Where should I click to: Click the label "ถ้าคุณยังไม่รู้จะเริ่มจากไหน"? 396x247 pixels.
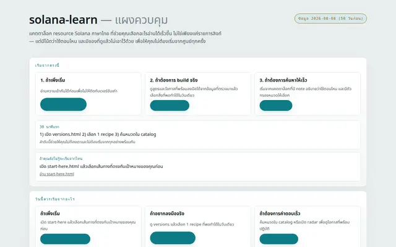pos(61,159)
